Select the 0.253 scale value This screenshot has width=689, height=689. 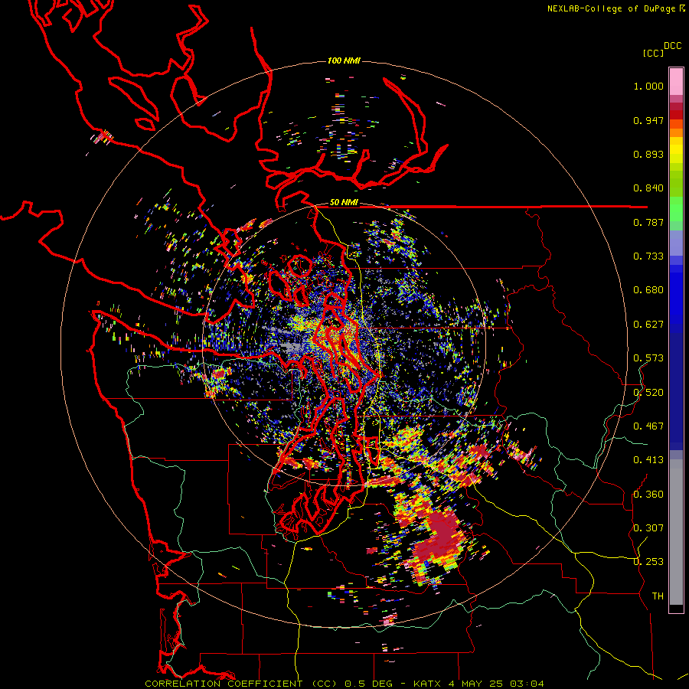648,562
